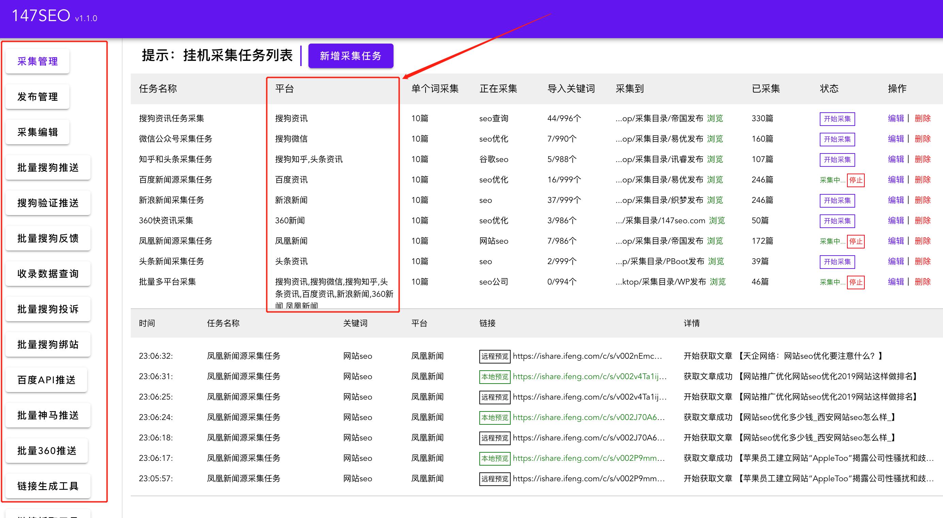Start collection for 360快资讯采集

837,221
